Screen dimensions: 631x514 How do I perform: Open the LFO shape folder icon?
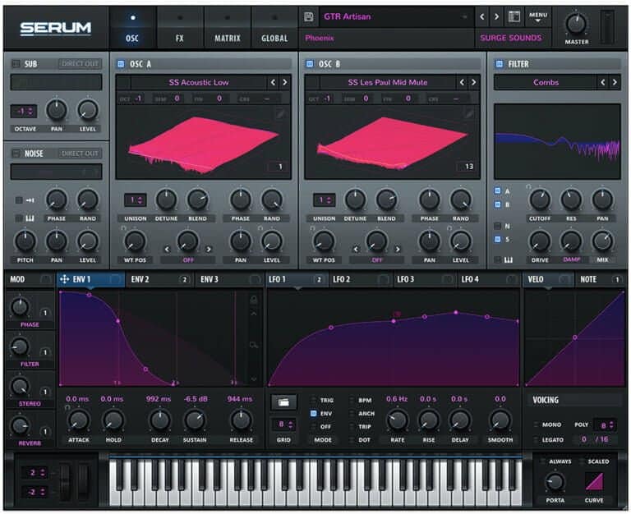pos(283,402)
